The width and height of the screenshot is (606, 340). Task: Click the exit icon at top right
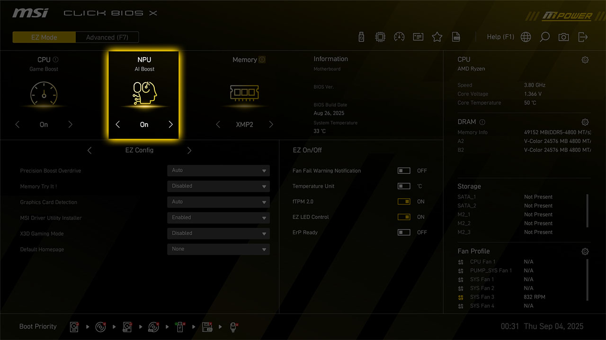(x=583, y=37)
